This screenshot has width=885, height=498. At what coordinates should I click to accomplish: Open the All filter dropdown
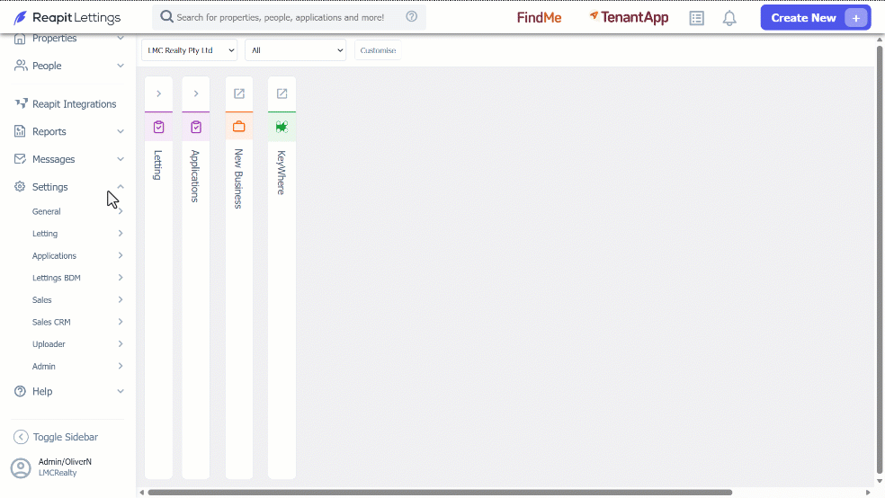click(295, 50)
